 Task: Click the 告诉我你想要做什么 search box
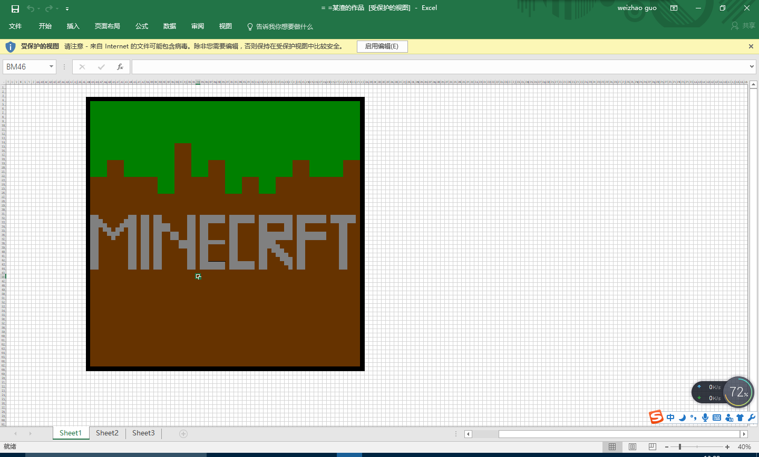(285, 27)
